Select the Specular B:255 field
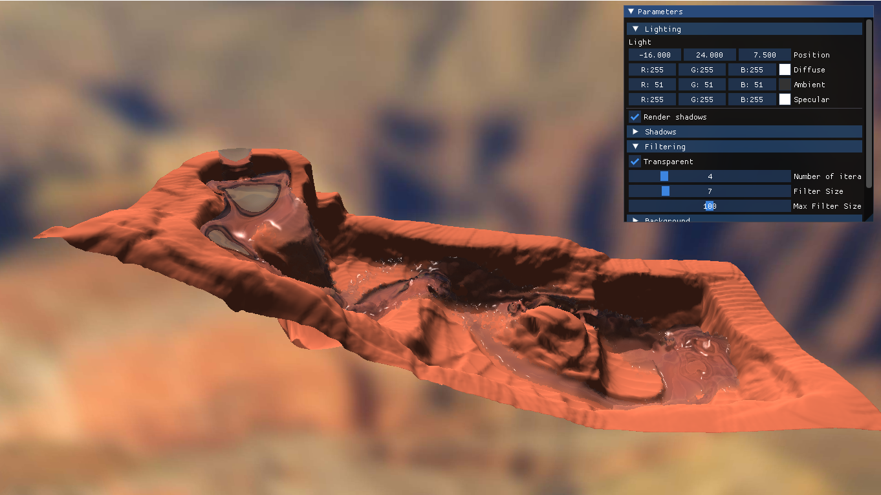The image size is (881, 495). (x=752, y=100)
